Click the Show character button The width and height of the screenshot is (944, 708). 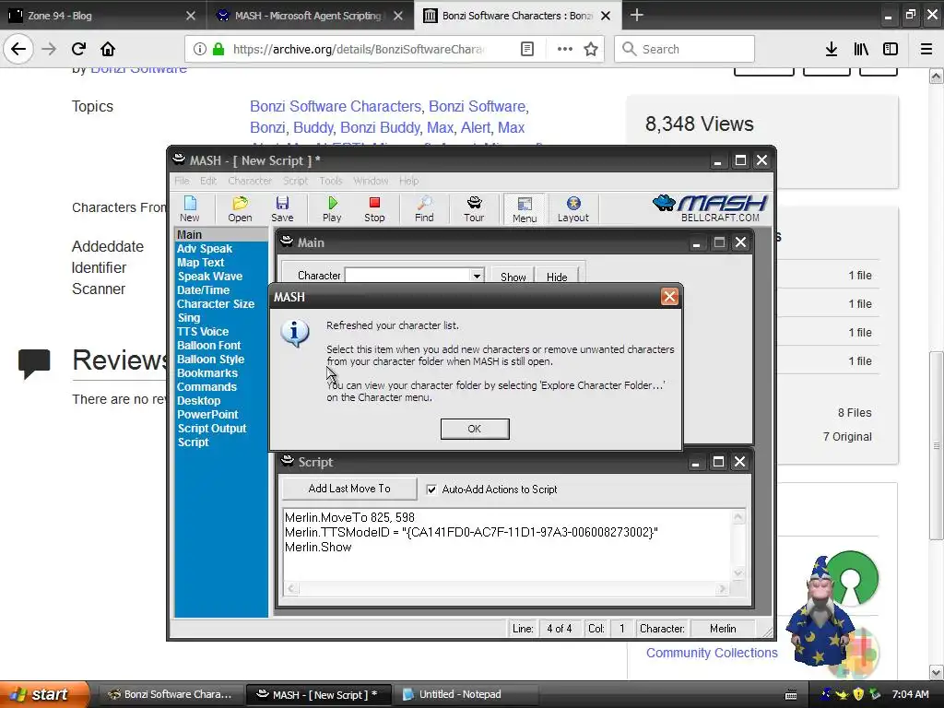(x=513, y=277)
